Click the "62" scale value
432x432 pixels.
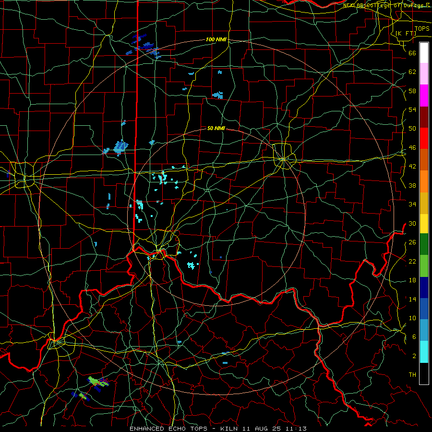coord(412,72)
